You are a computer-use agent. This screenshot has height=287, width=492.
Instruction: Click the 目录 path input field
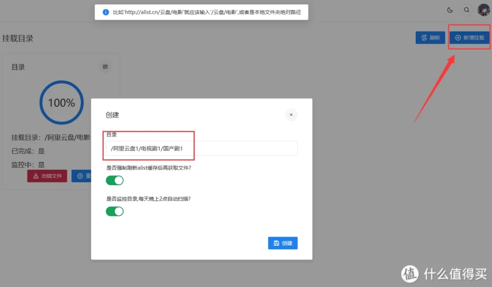(x=201, y=149)
